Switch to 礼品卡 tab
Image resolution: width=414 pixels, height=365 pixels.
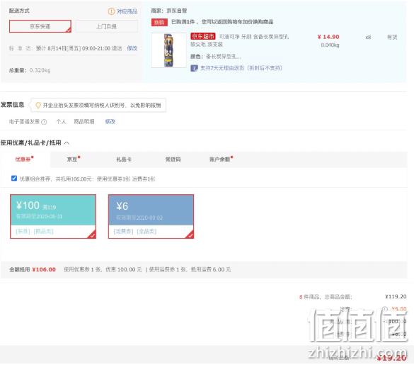click(124, 159)
